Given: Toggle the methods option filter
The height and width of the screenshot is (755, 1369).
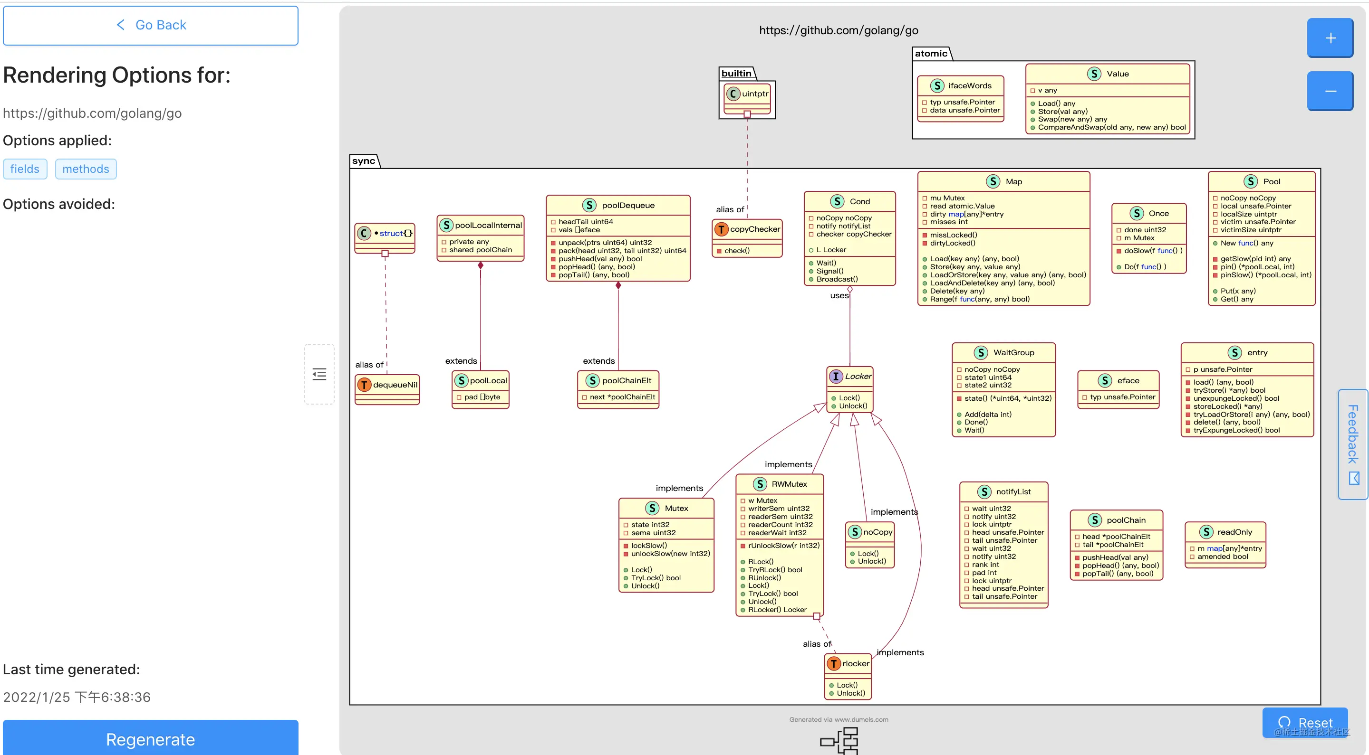Looking at the screenshot, I should tap(86, 168).
